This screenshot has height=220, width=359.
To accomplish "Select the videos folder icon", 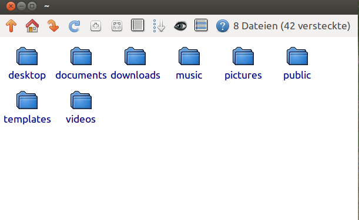I will (81, 100).
